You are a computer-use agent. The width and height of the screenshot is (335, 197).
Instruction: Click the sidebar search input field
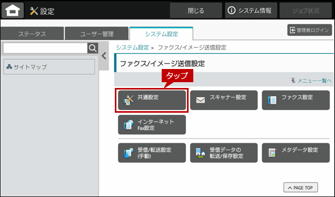(x=45, y=48)
